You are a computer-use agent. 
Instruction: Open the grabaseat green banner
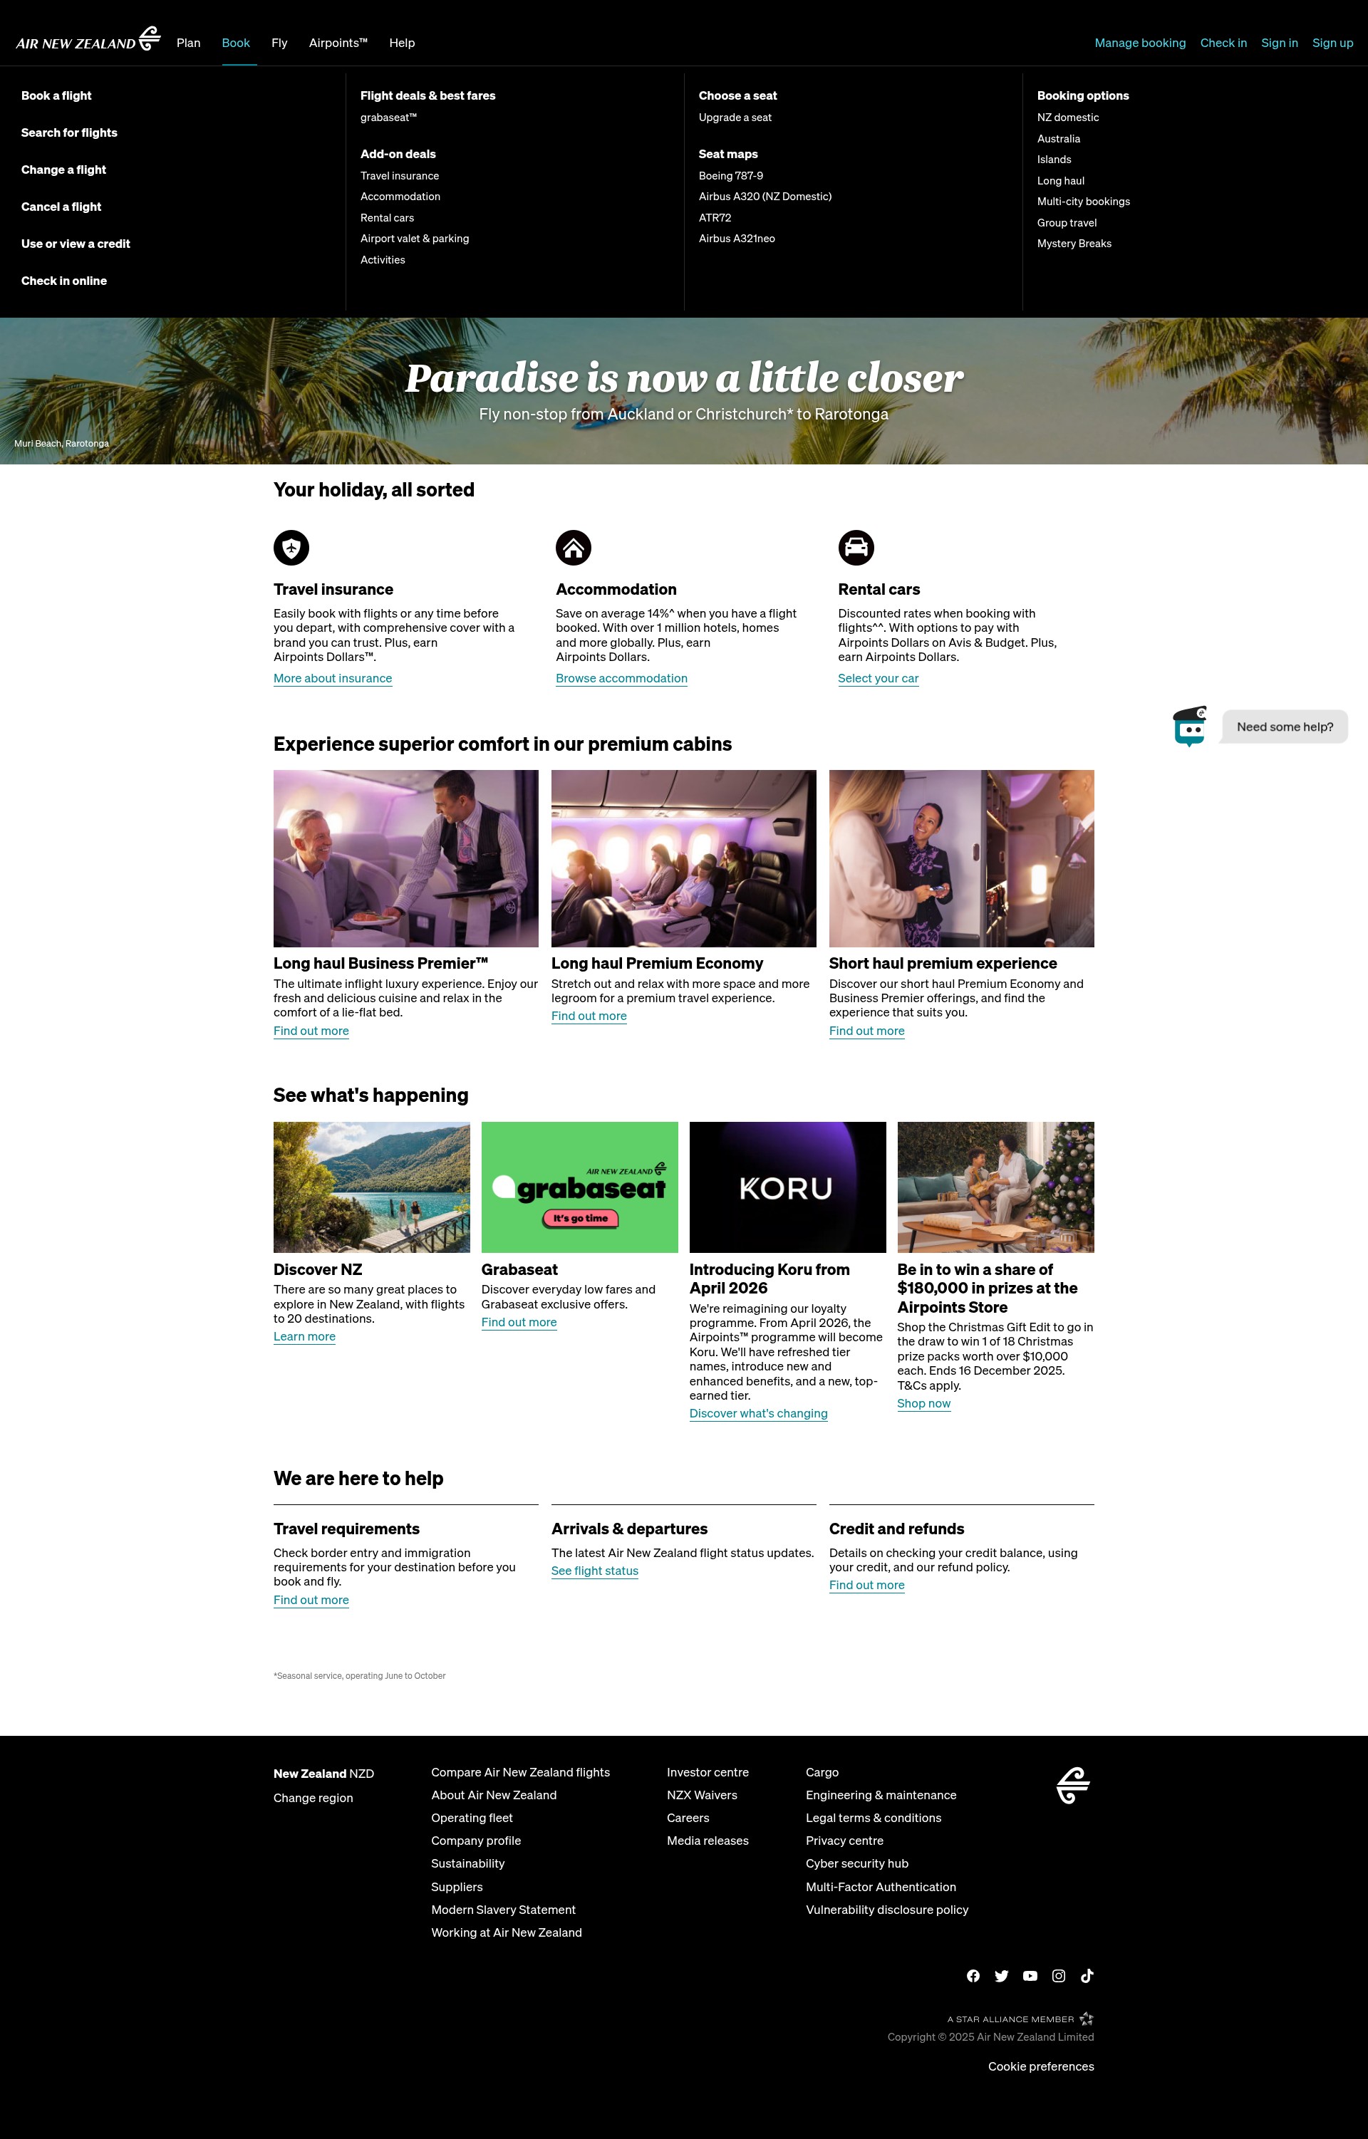[579, 1187]
